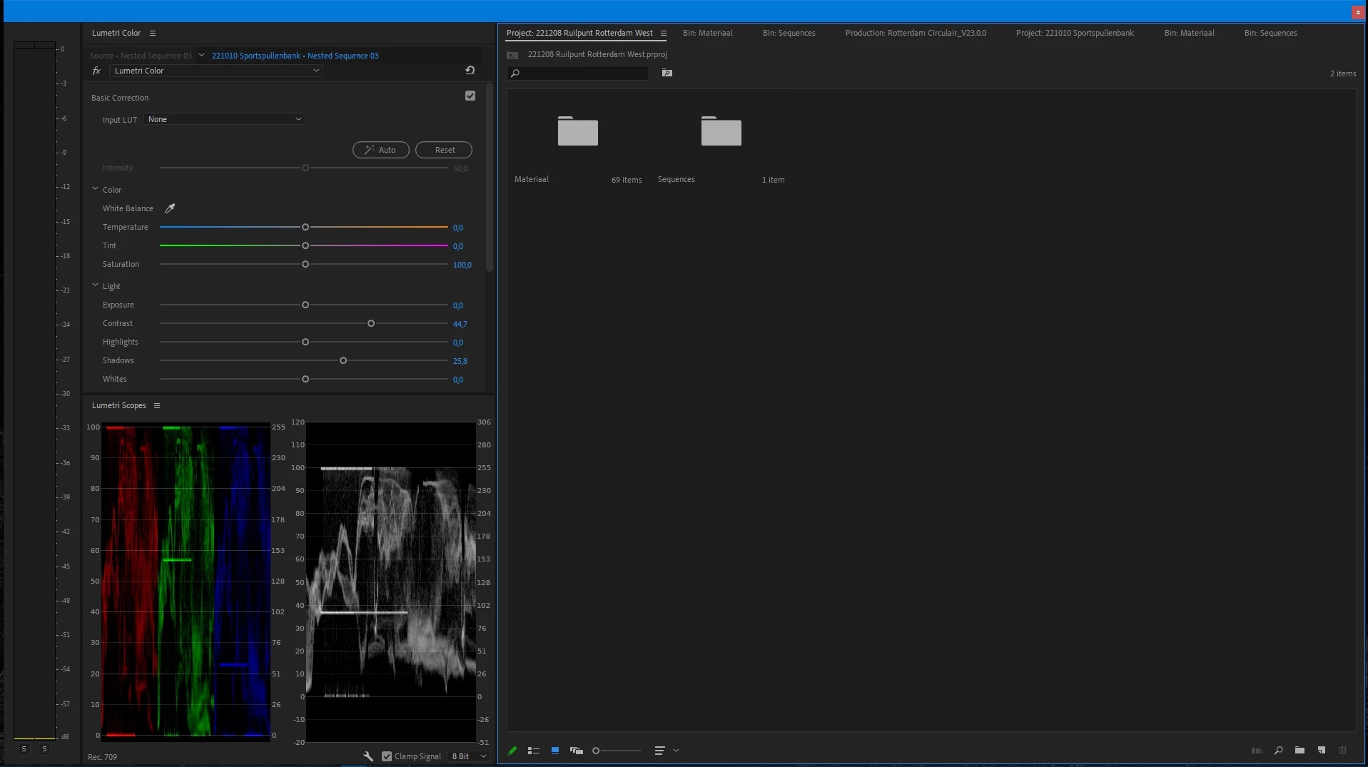The width and height of the screenshot is (1368, 767).
Task: Create a new search bin from query
Action: click(667, 73)
